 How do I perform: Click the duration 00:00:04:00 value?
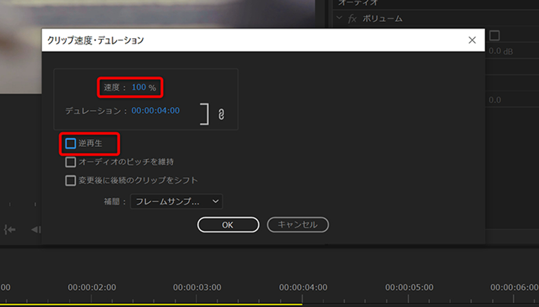(x=155, y=110)
